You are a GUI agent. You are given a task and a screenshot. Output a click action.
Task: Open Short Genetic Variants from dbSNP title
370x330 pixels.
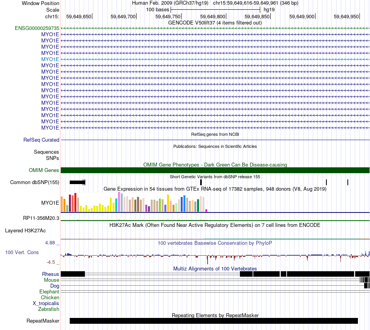pyautogui.click(x=215, y=177)
